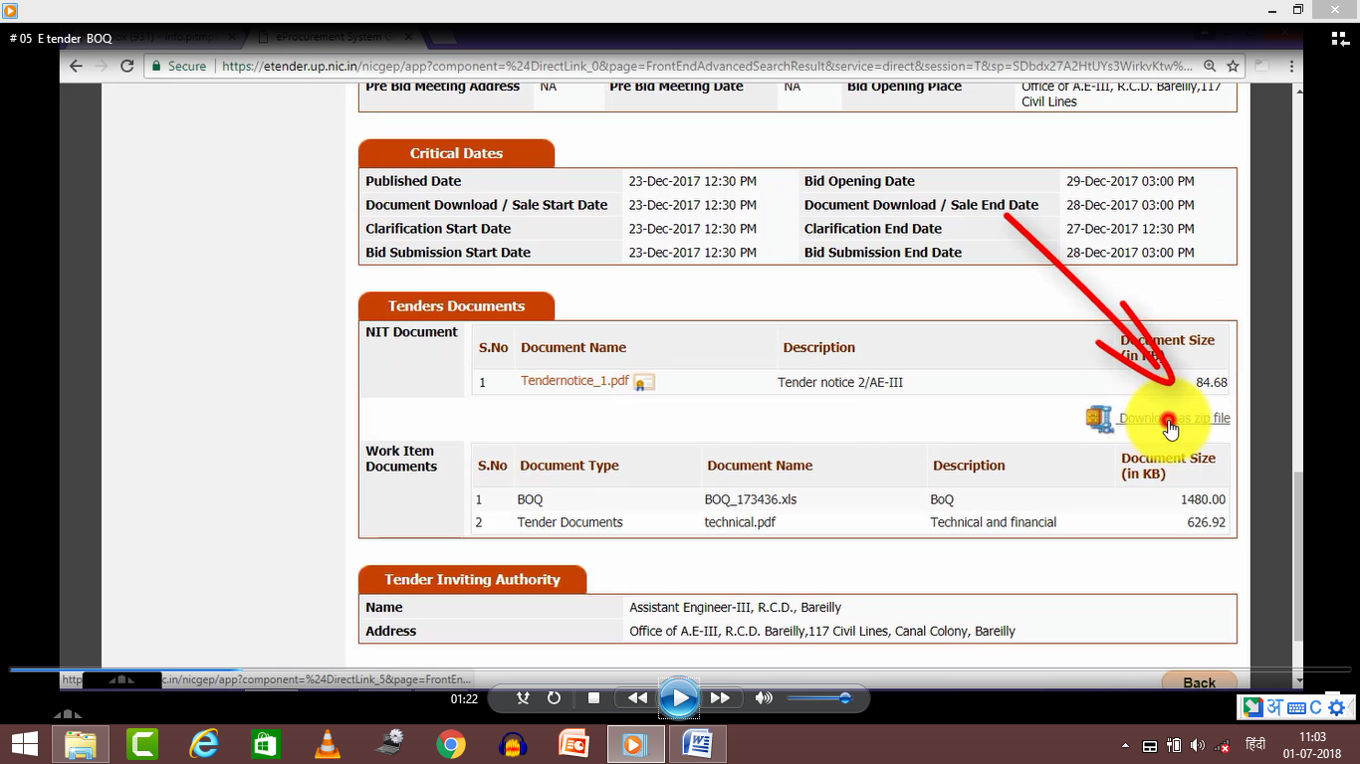The image size is (1360, 764).
Task: Click the '#05 E tender BOQ' video title
Action: [x=61, y=38]
